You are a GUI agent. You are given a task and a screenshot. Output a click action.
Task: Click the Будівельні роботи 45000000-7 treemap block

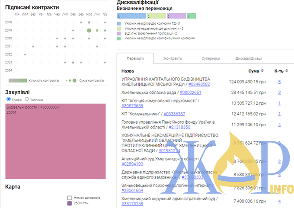[x=55, y=141]
